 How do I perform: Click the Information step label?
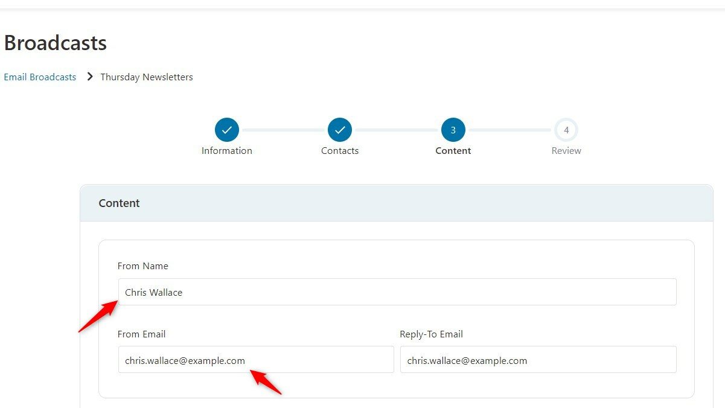pyautogui.click(x=227, y=151)
